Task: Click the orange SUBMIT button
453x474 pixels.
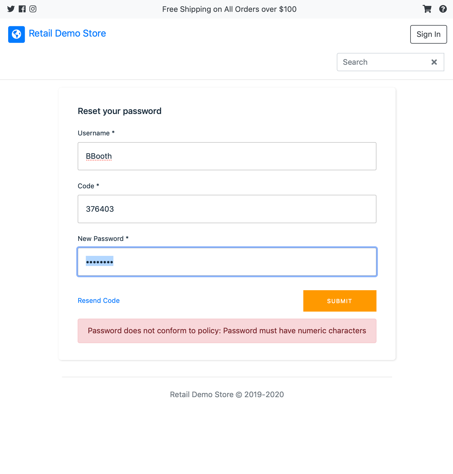Action: click(340, 301)
